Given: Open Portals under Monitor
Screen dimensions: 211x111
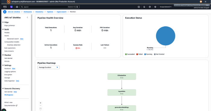Looking at the screenshot, I should pyautogui.click(x=7, y=61).
